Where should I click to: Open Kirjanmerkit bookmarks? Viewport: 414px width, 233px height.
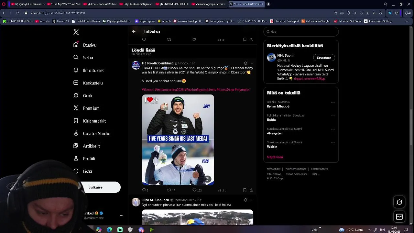point(90,121)
